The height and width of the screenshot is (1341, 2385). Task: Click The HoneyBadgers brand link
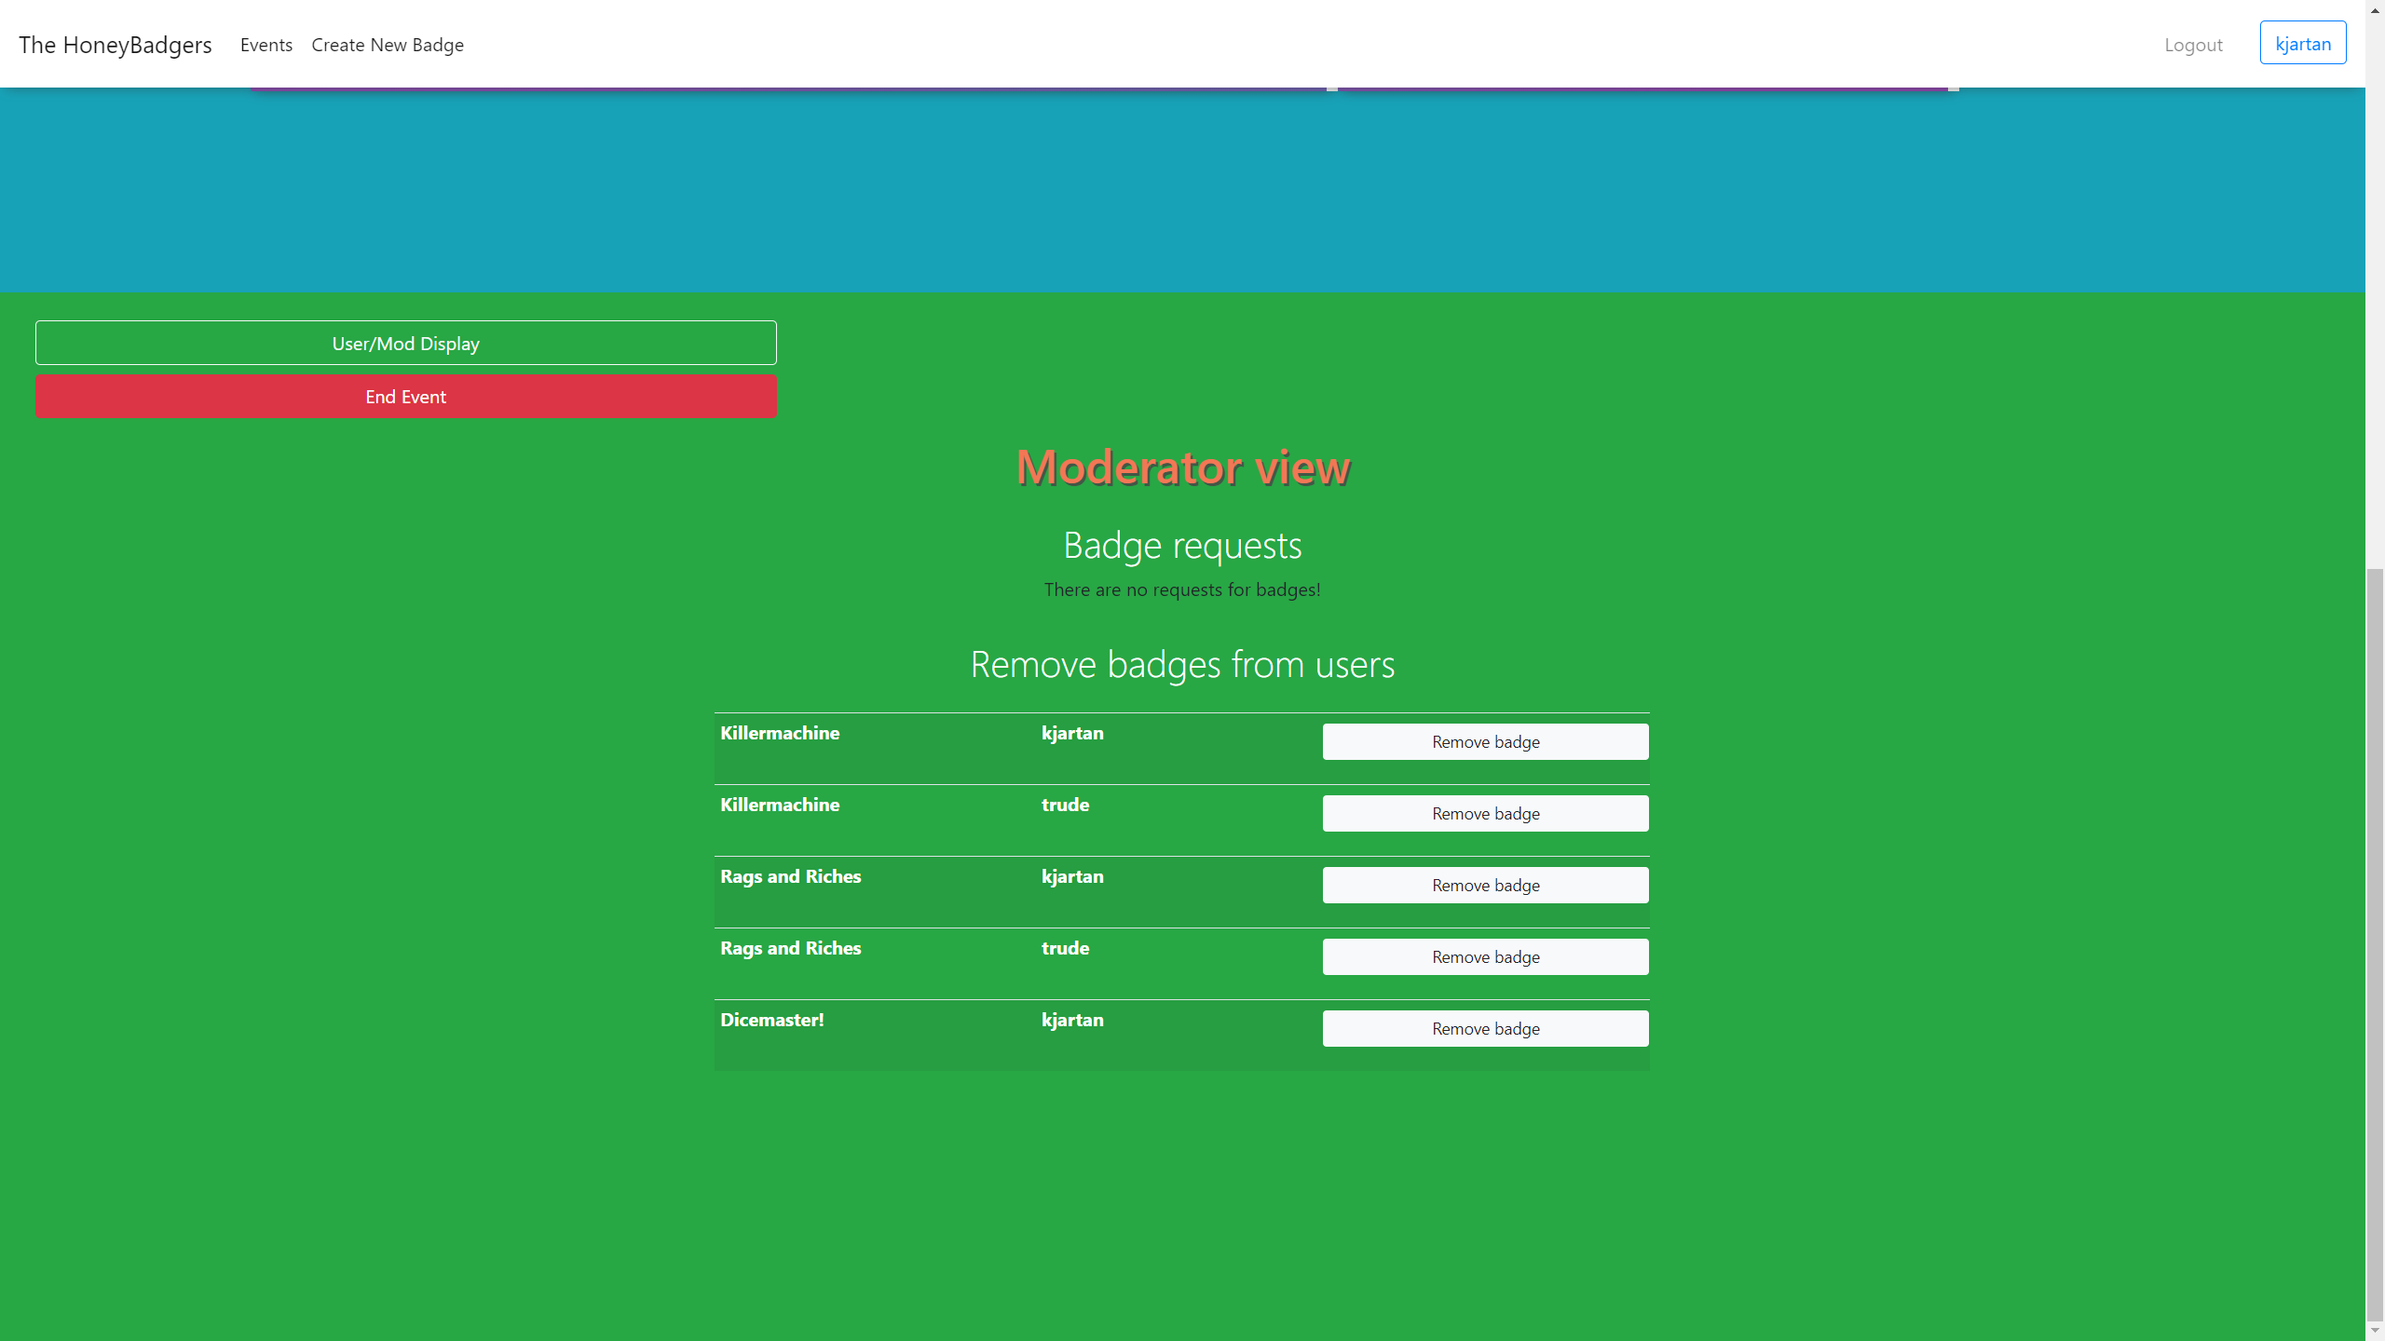tap(116, 45)
